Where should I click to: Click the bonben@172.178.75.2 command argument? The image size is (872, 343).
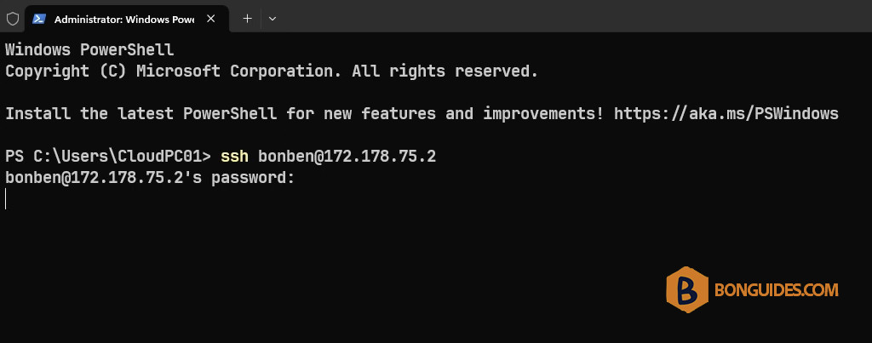point(347,157)
